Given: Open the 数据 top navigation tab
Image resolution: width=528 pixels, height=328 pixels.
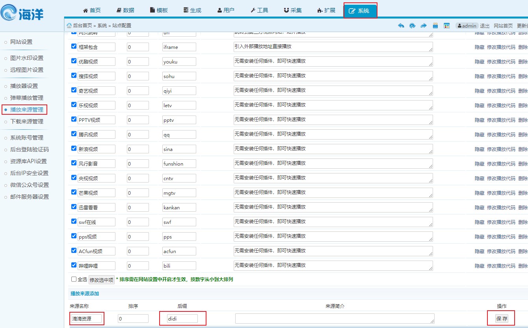Looking at the screenshot, I should tap(125, 10).
